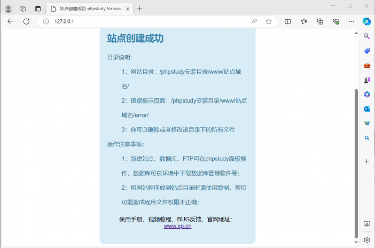Open sidebar Search icon
Screen dimensions: 375x248
366,36
